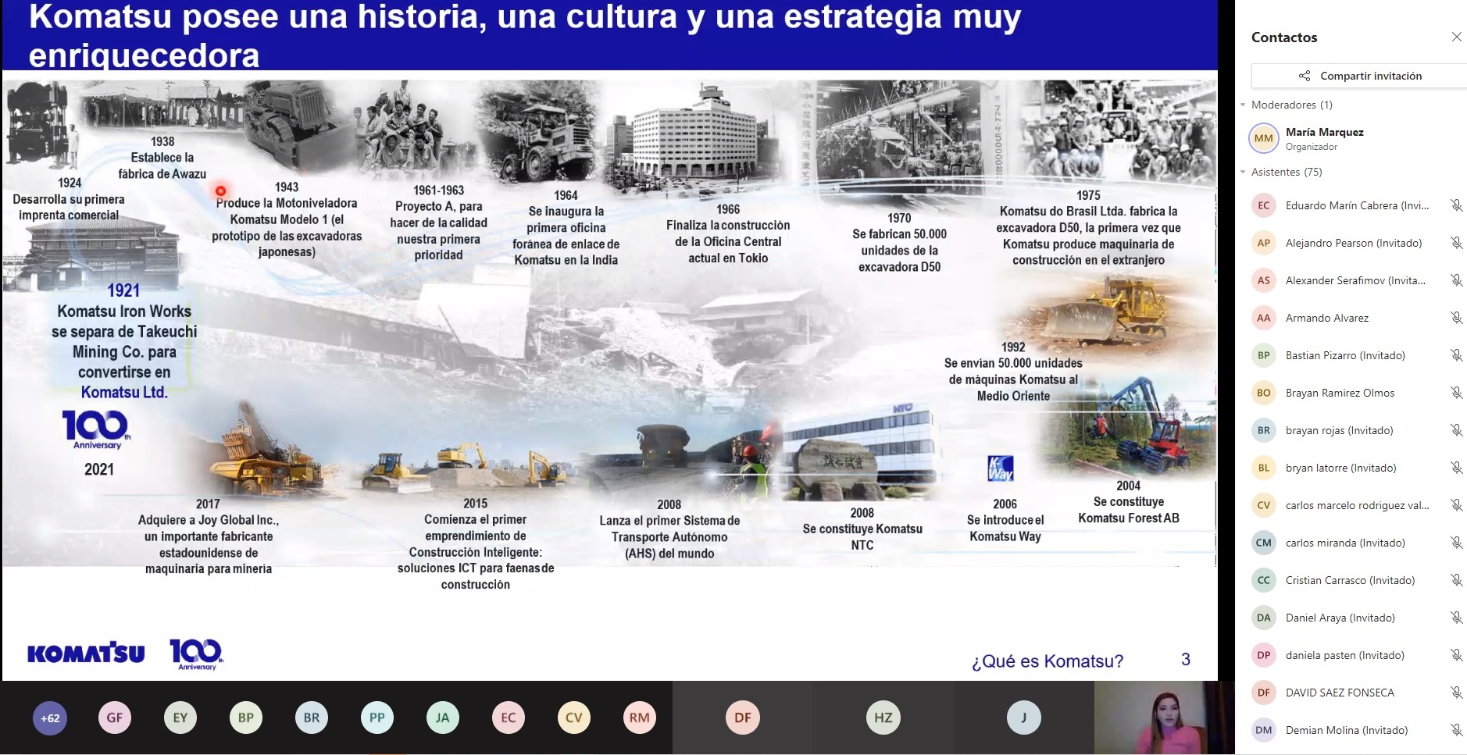Click Alejandro Pearson (Invitado) name
The height and width of the screenshot is (755, 1467).
(1354, 243)
